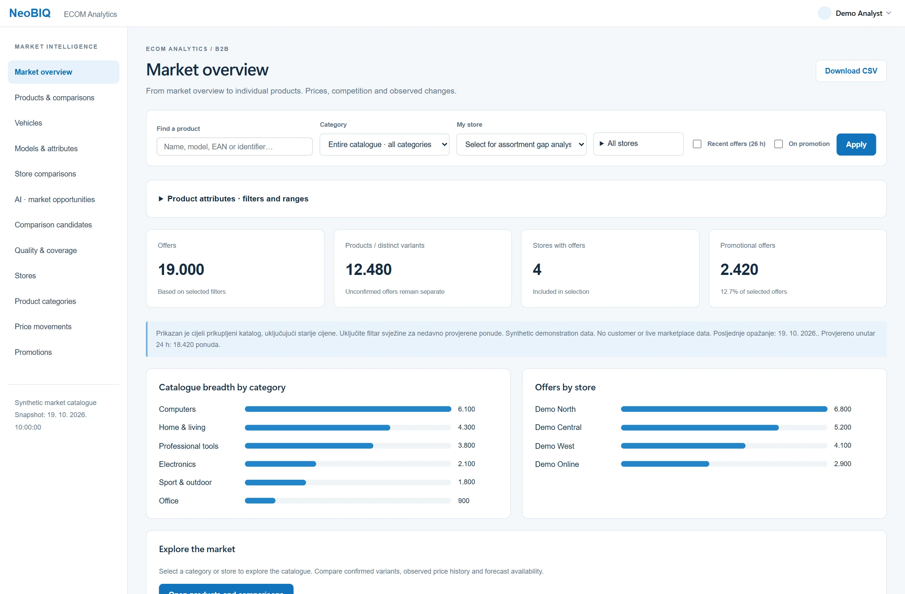905x594 pixels.
Task: Click the Demo North offers bar
Action: tap(724, 409)
